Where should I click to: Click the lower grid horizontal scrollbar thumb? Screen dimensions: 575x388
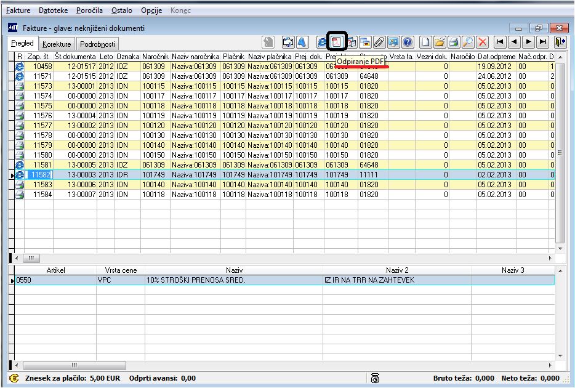(x=74, y=365)
